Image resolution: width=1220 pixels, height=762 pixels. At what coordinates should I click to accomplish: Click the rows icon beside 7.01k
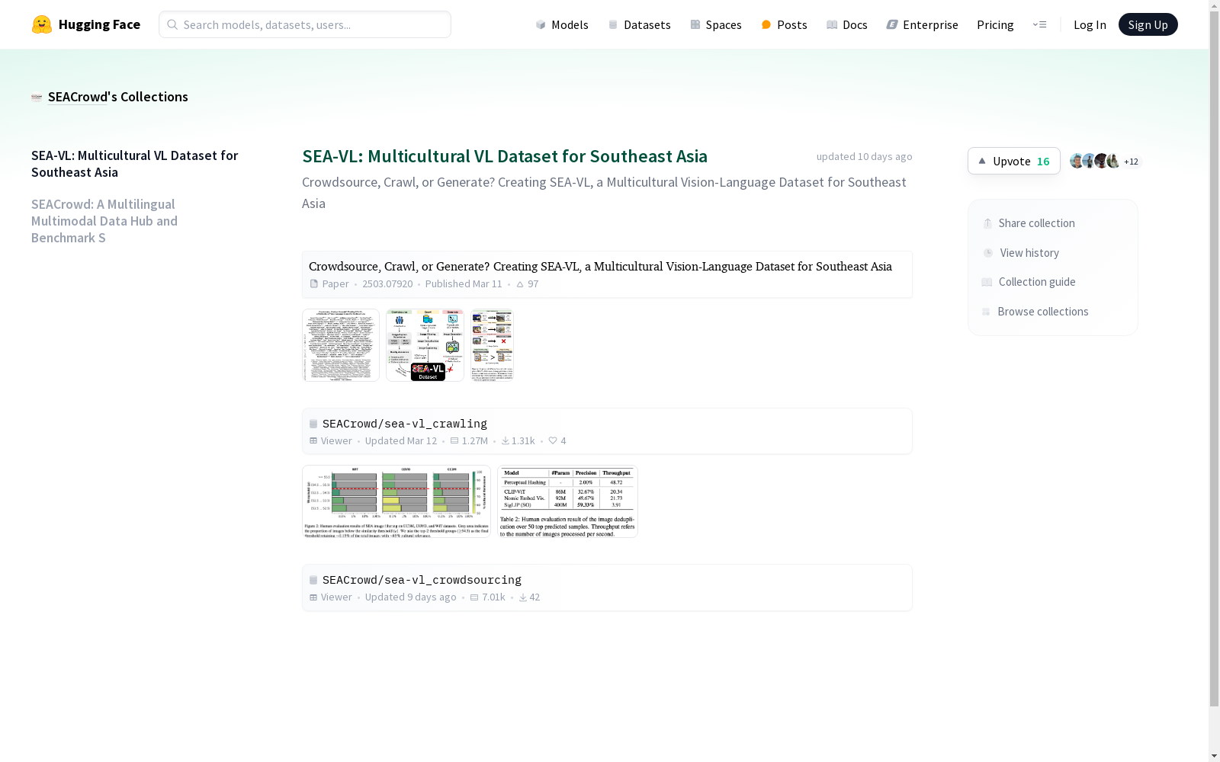click(474, 597)
